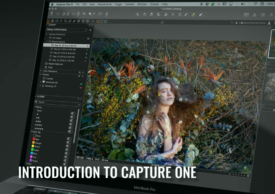
Task: Open the LIBRARY panel help question mark
Action: coord(89,25)
